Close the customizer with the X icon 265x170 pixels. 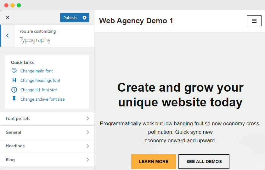click(8, 17)
